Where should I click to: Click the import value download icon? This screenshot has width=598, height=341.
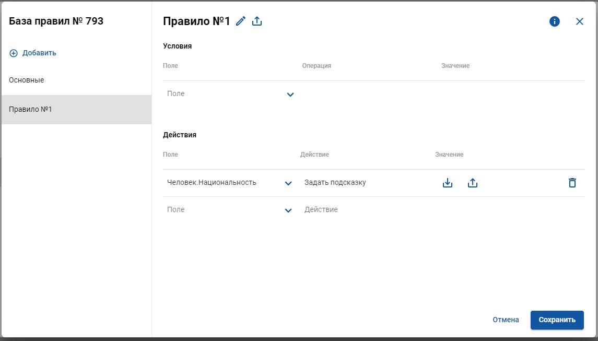448,183
